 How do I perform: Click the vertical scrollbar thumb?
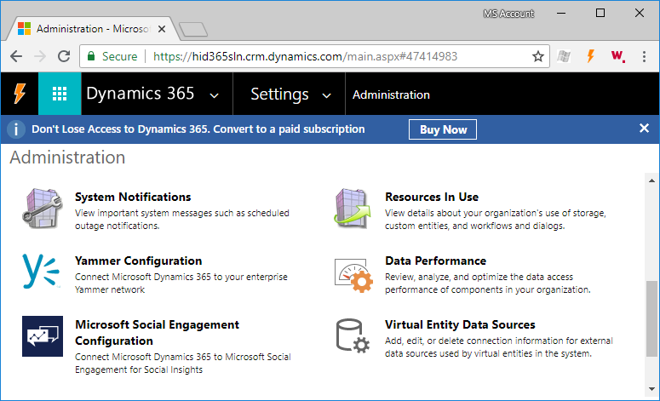click(651, 319)
